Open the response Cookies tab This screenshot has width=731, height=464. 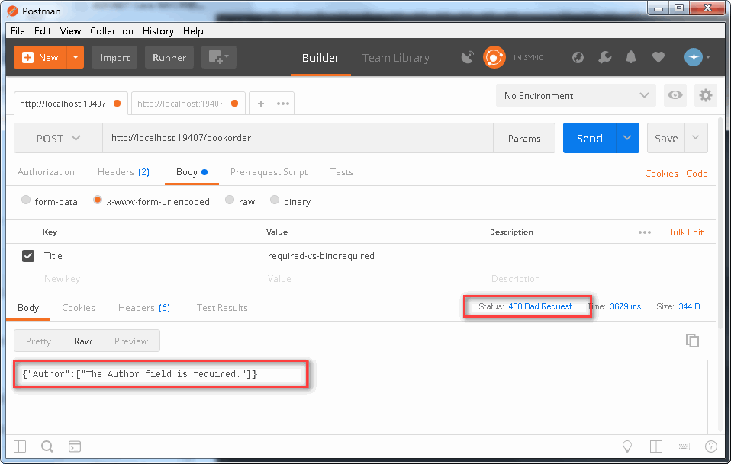pyautogui.click(x=79, y=308)
